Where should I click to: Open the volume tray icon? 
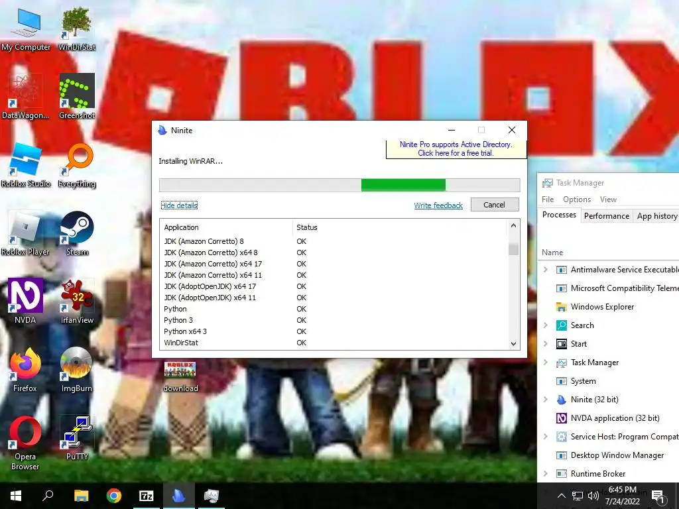tap(593, 496)
